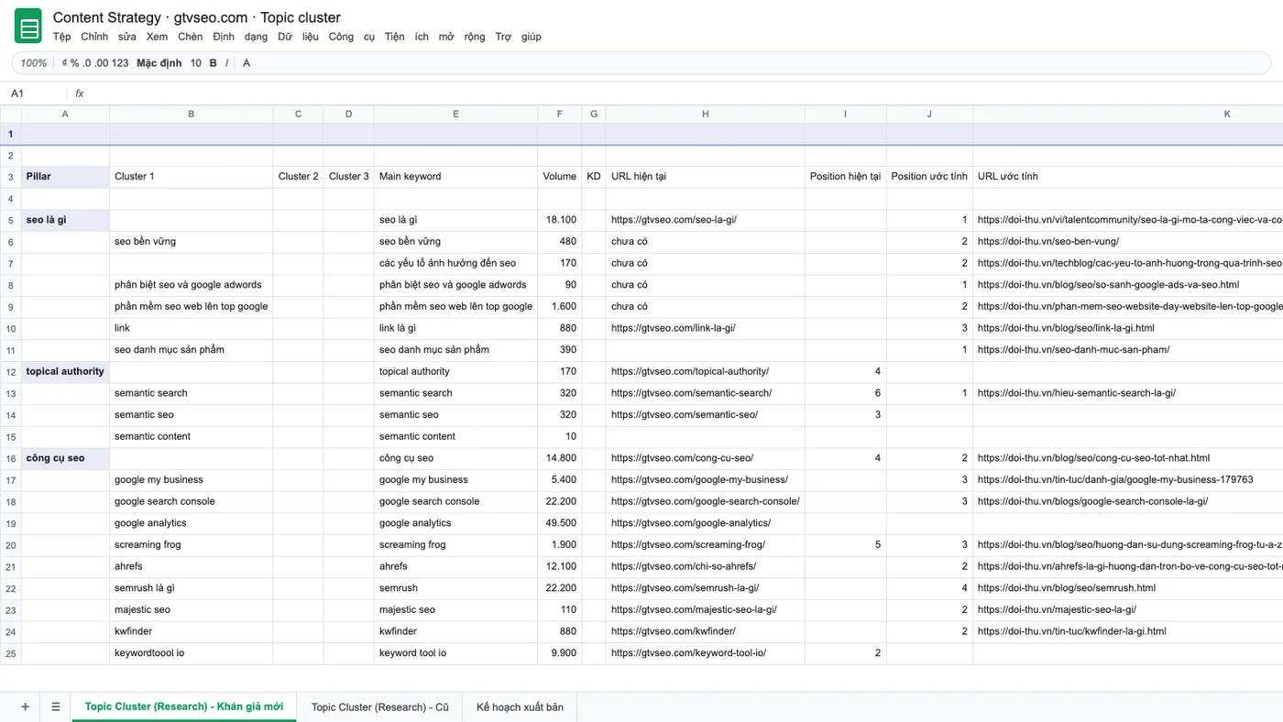Open the all sheets list icon
Viewport: 1283px width, 722px height.
point(56,706)
